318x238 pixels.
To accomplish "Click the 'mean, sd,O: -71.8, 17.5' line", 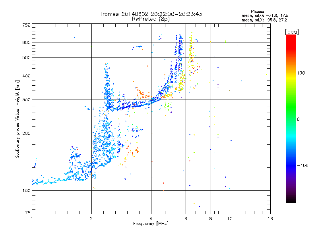I will tap(265, 15).
